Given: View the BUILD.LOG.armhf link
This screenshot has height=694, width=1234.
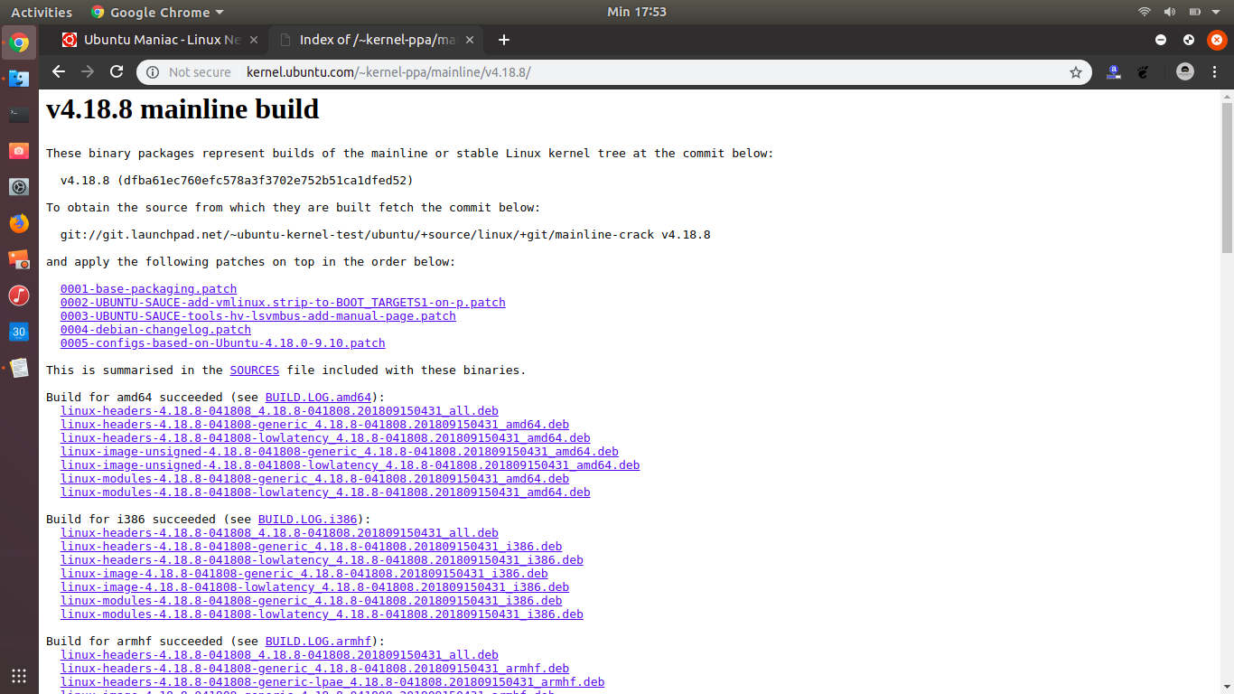Looking at the screenshot, I should pos(318,642).
